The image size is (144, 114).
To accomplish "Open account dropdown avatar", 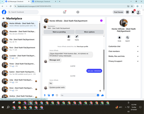I will tap(138, 12).
